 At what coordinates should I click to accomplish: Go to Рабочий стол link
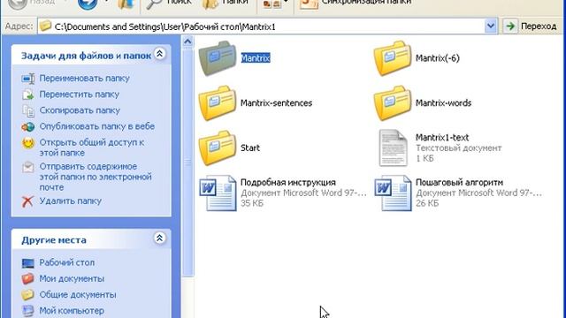(x=67, y=263)
